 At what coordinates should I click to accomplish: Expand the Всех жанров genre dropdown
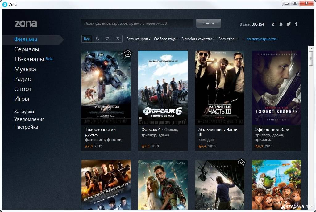tap(138, 39)
